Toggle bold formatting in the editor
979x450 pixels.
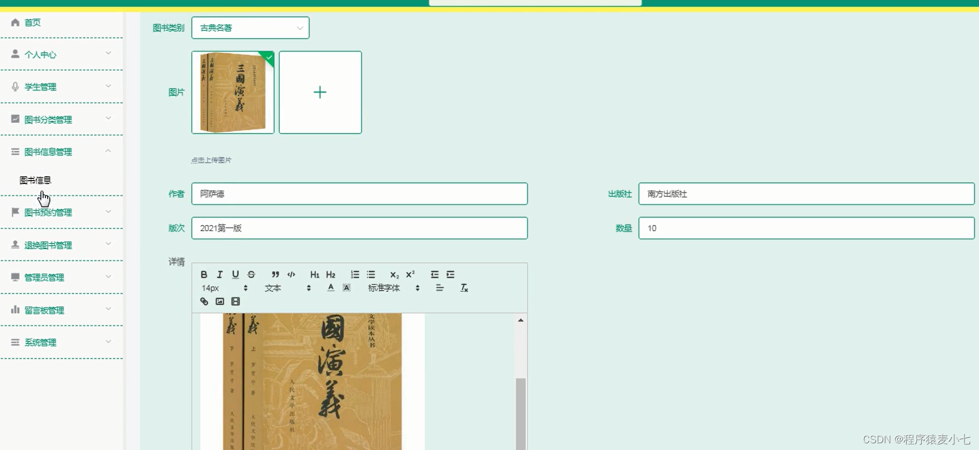[204, 274]
